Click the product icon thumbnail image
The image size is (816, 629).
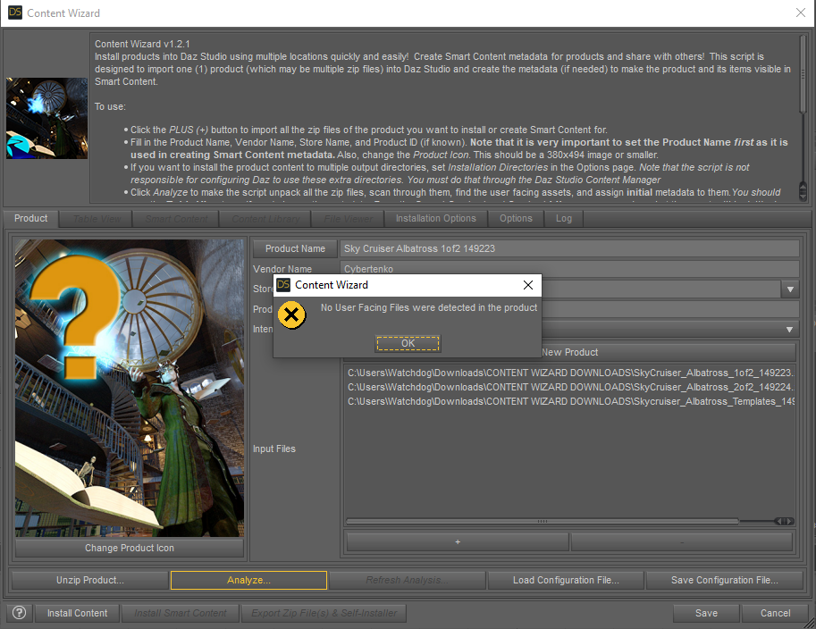[x=130, y=388]
